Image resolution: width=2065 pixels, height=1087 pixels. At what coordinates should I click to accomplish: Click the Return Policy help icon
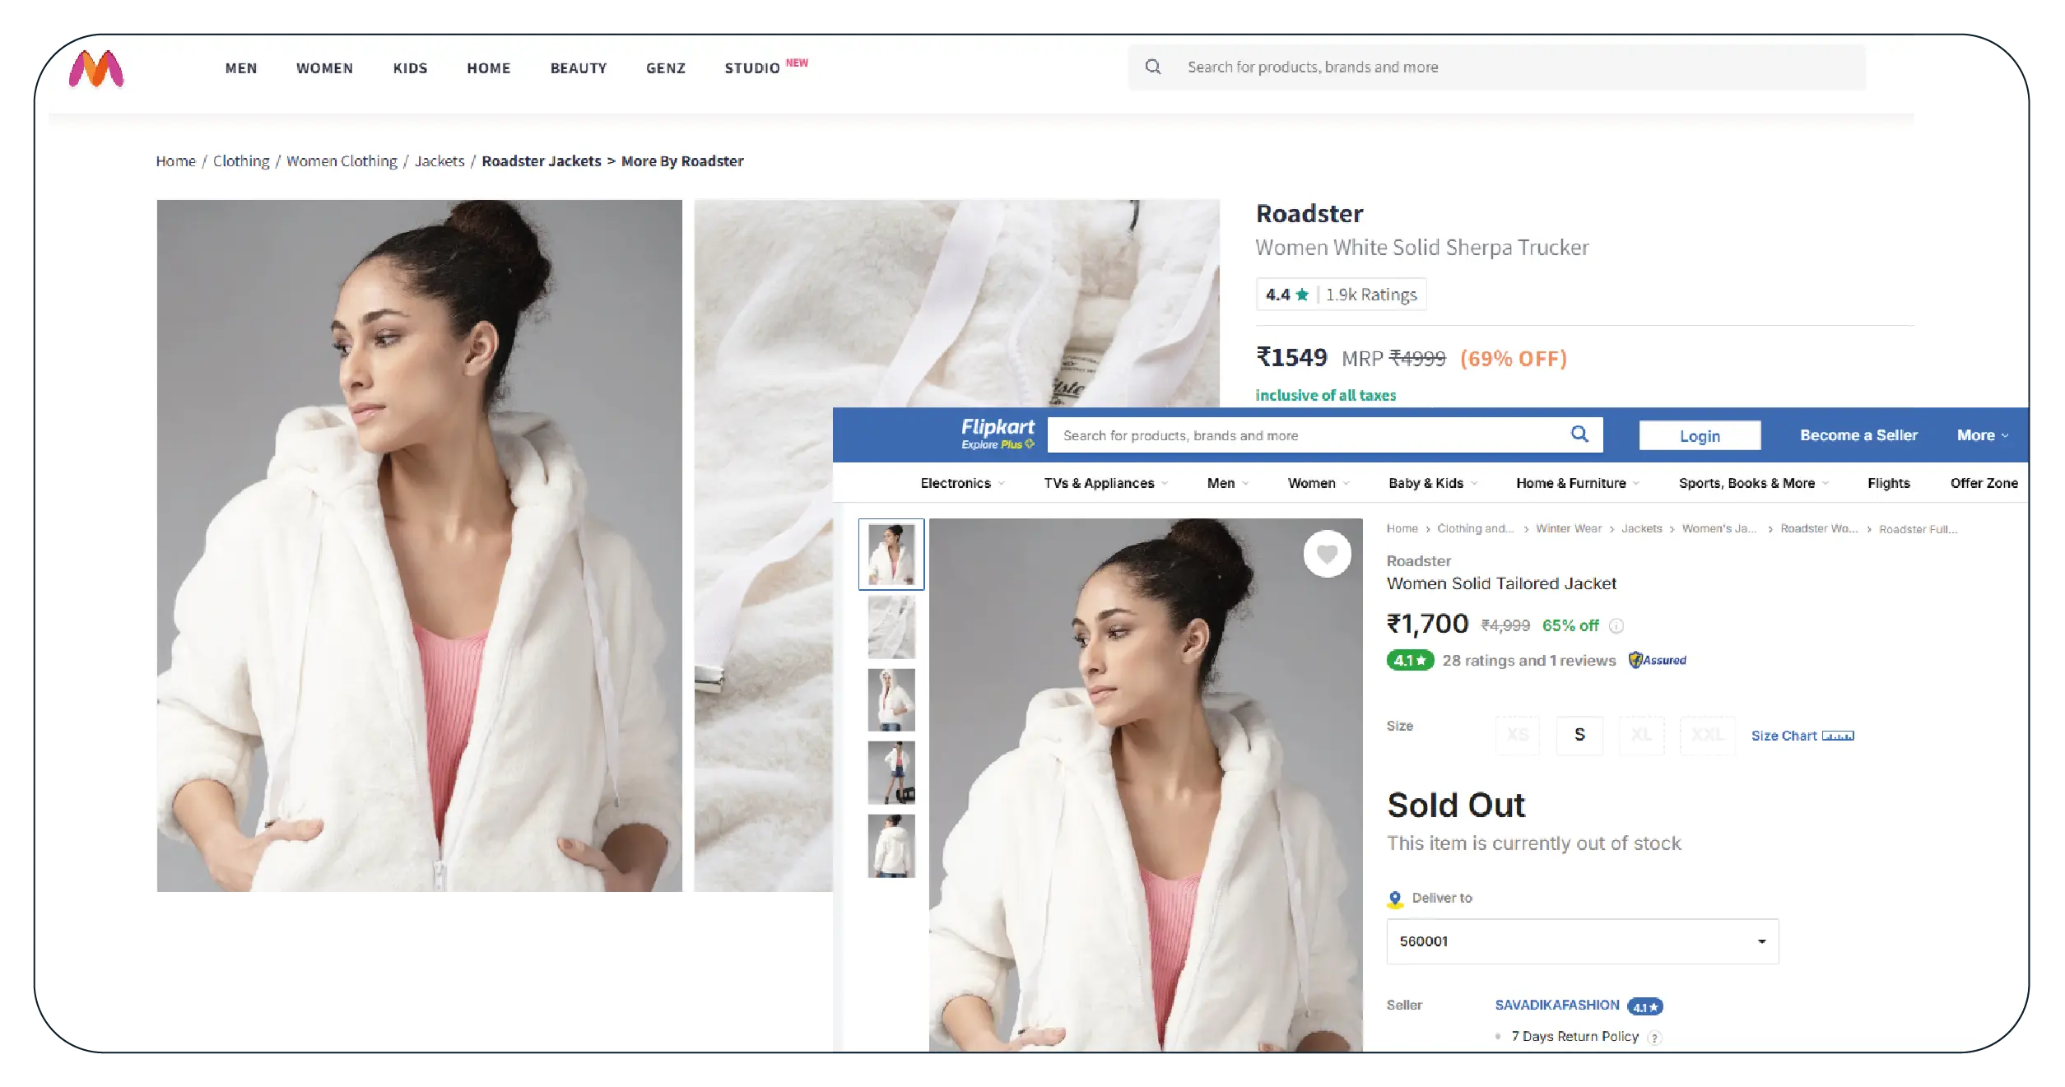[1655, 1038]
